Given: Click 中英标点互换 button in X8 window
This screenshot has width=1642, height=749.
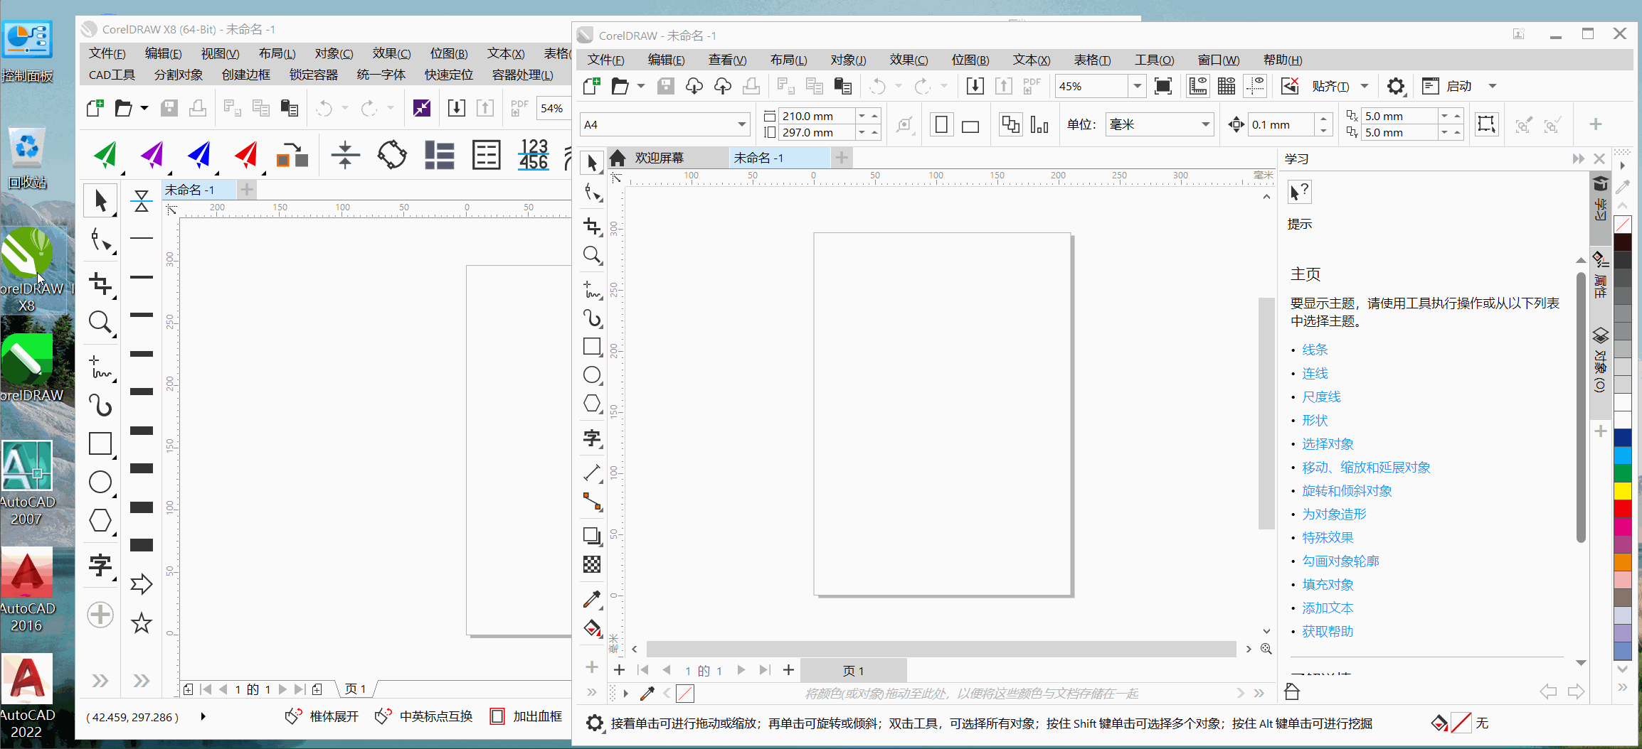Looking at the screenshot, I should [x=424, y=716].
